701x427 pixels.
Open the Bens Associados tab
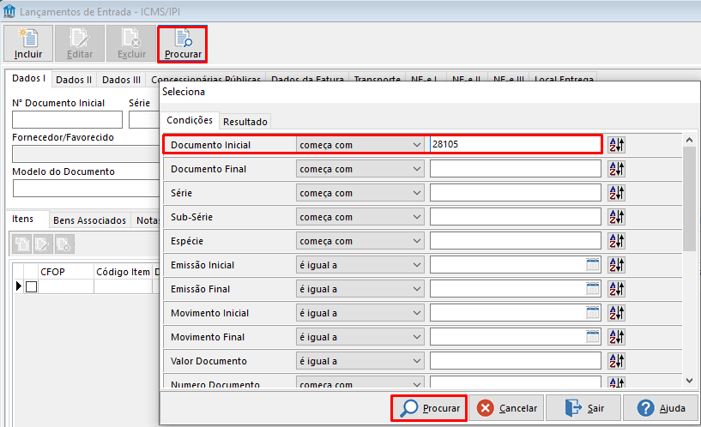(89, 220)
